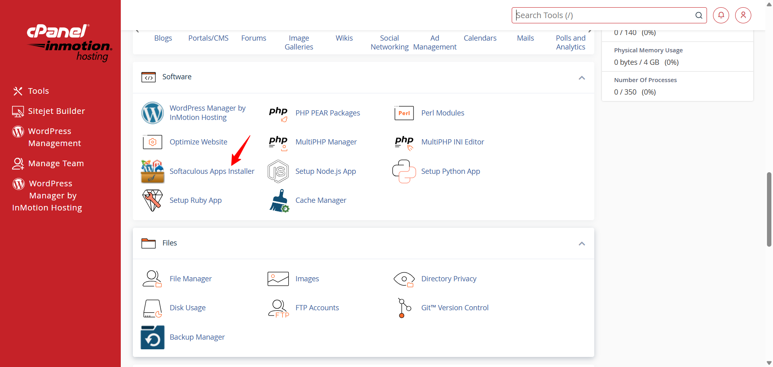Open sidebar WordPress Manager by InMotion Hosting
773x367 pixels.
point(47,196)
